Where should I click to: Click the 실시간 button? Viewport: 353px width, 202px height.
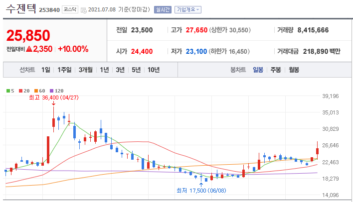[x=163, y=9]
